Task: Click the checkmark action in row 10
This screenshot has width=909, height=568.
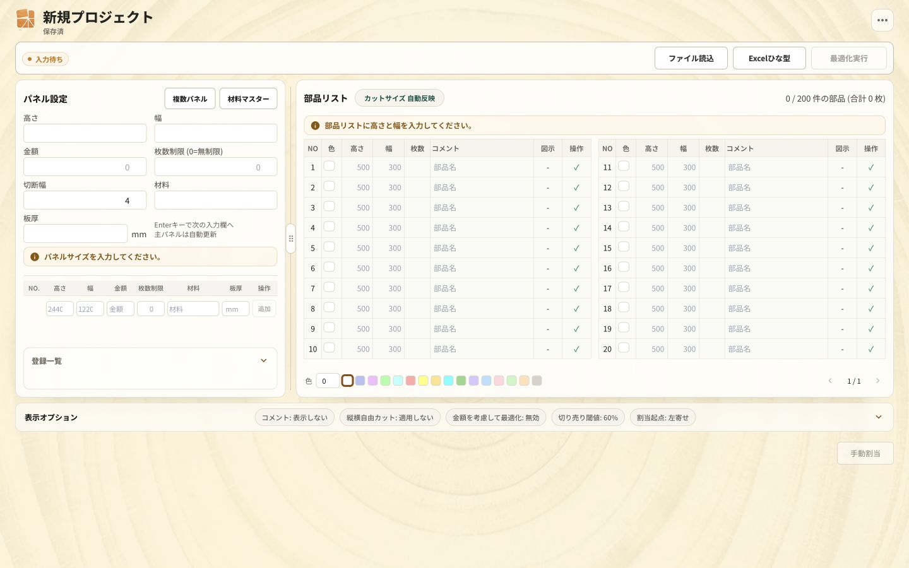Action: pyautogui.click(x=576, y=349)
